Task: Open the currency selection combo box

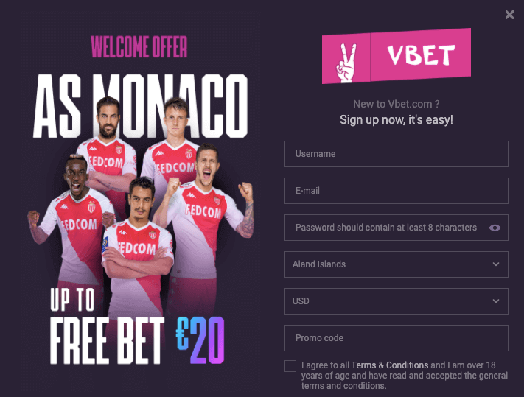Action: [397, 301]
